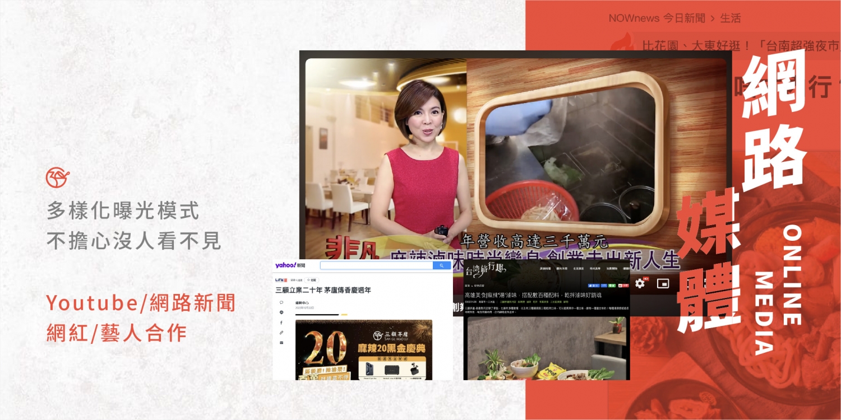The height and width of the screenshot is (420, 841).
Task: Click the 生活 breadcrumb category link
Action: point(731,18)
